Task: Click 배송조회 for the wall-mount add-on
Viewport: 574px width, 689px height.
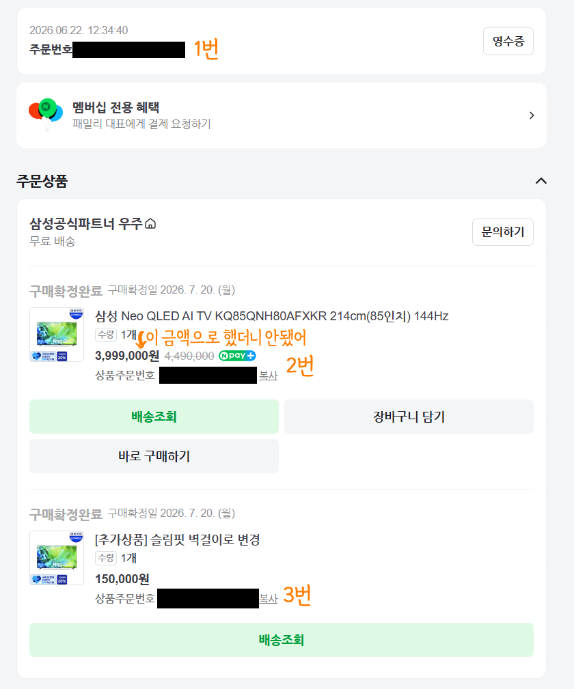Action: tap(282, 640)
